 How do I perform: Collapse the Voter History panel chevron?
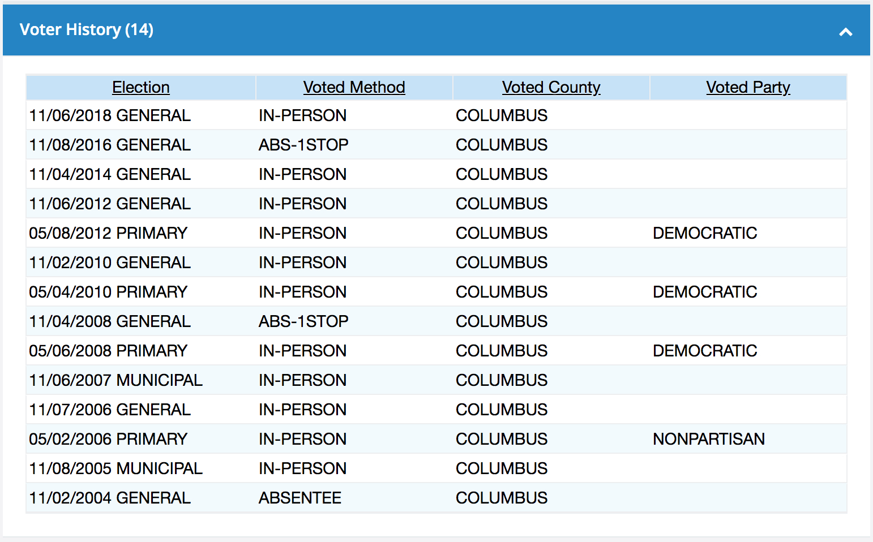click(845, 32)
